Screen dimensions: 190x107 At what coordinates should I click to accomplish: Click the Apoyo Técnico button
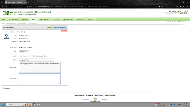coord(99,95)
